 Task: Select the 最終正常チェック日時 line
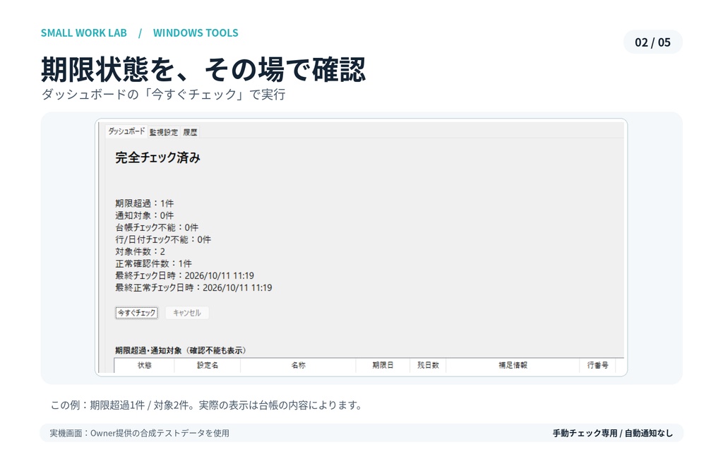193,287
